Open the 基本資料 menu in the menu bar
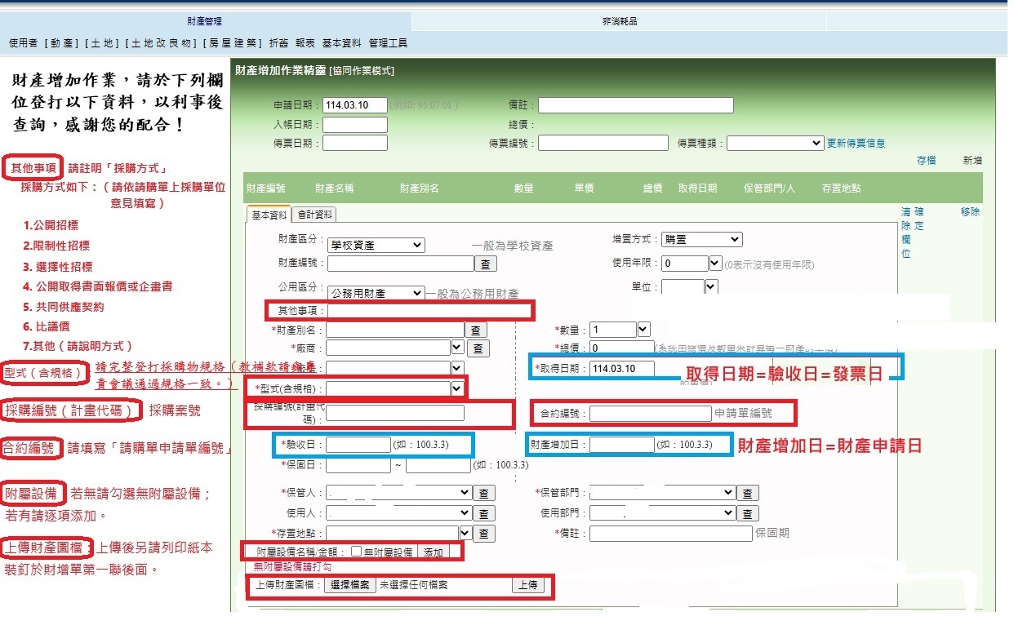 click(x=342, y=43)
